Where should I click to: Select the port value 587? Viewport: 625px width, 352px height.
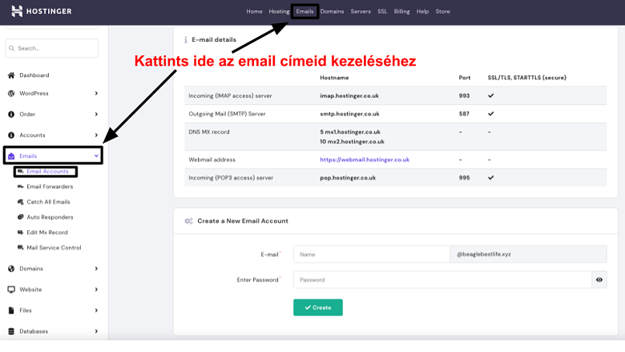click(464, 114)
